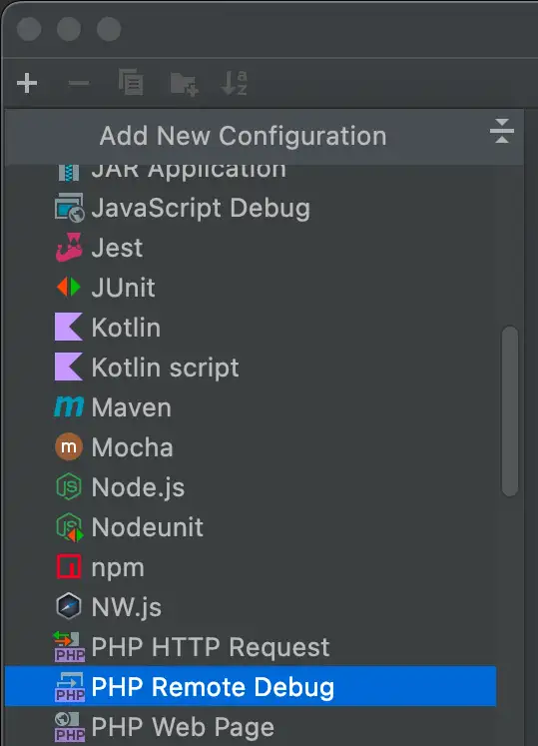
Task: Click the Nodeunit icon
Action: (x=70, y=526)
